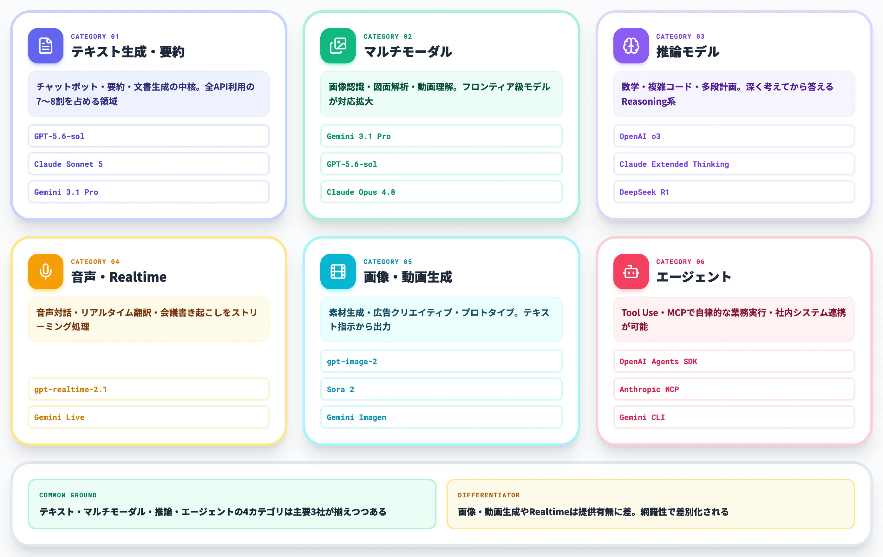Click the 音声・Realtime heading
This screenshot has height=557, width=883.
[x=119, y=277]
